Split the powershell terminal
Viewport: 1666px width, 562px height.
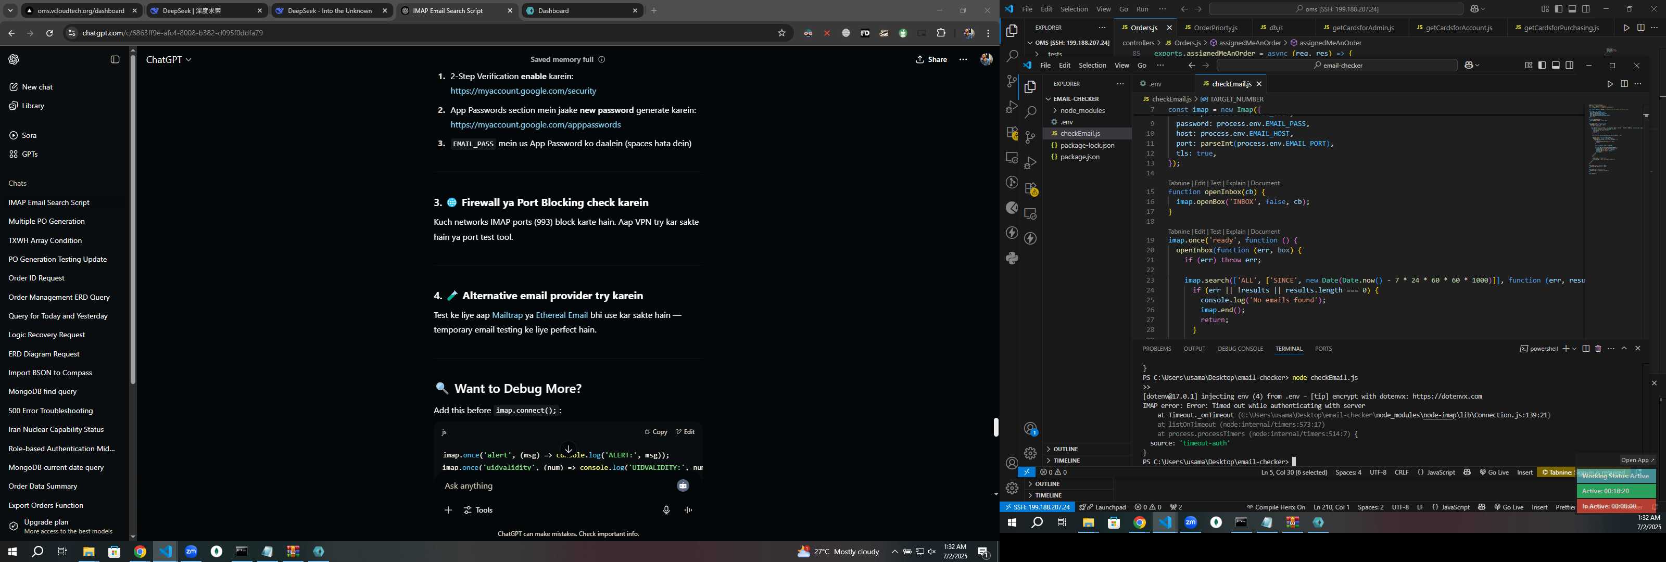[x=1586, y=349]
